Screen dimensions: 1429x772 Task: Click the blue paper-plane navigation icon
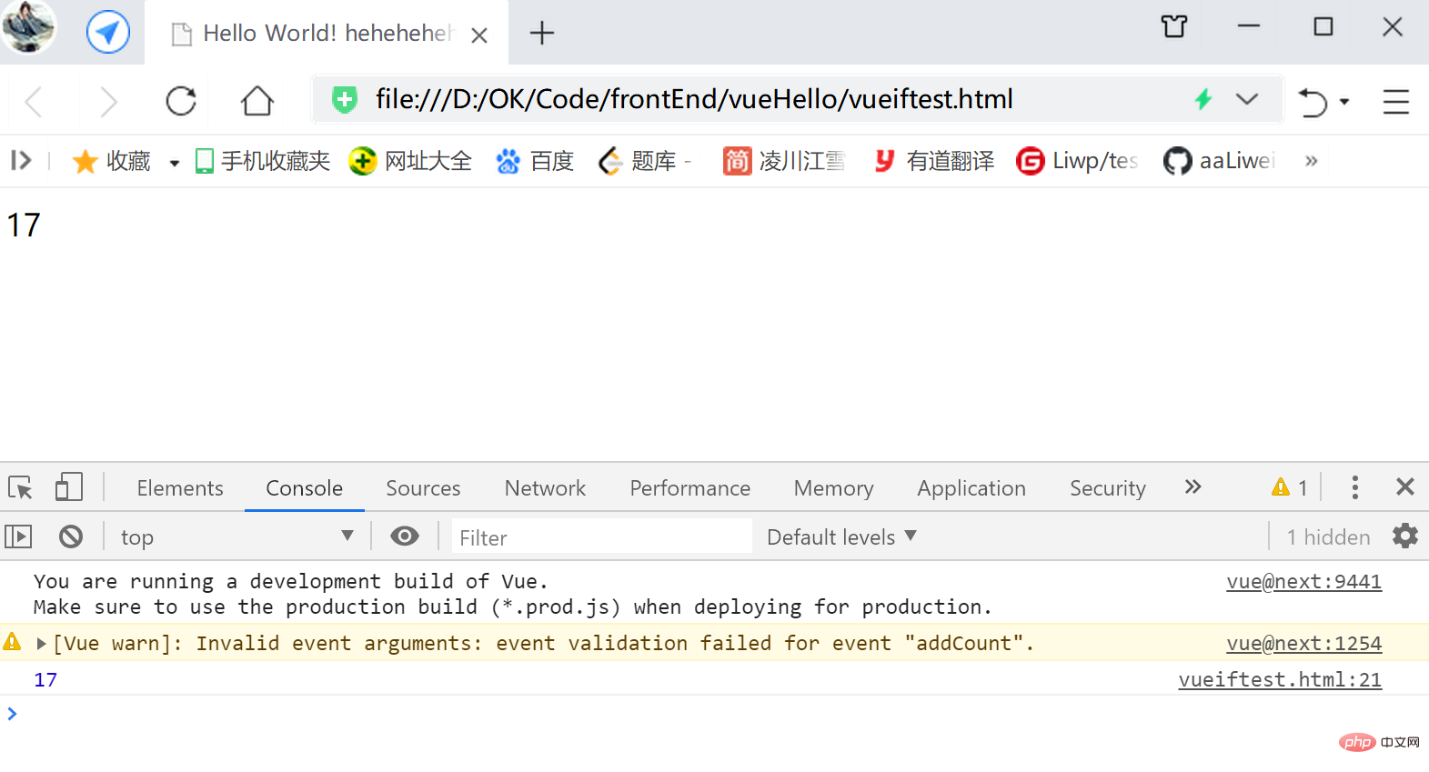[x=108, y=33]
